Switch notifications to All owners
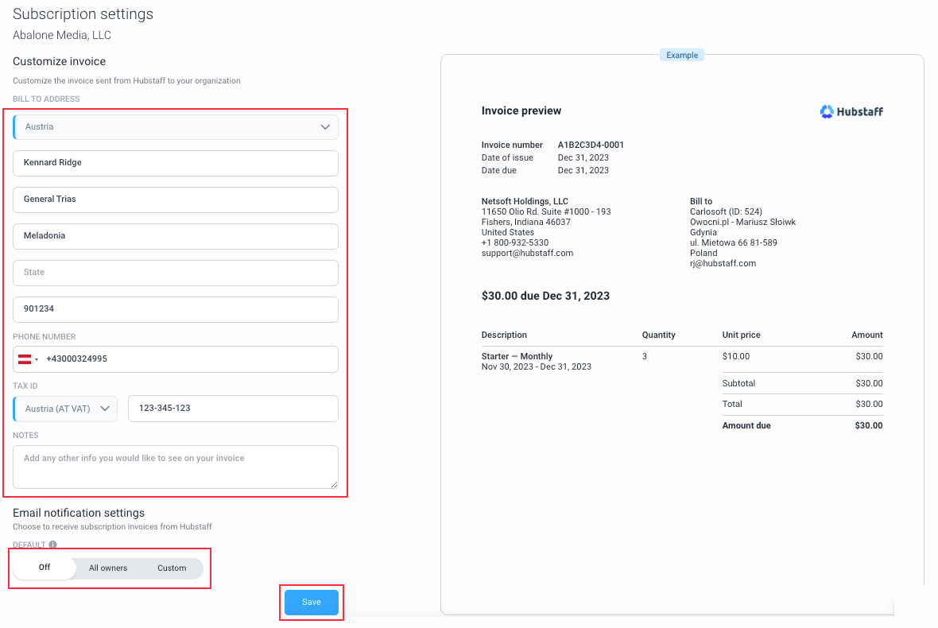The height and width of the screenshot is (628, 938). point(108,568)
